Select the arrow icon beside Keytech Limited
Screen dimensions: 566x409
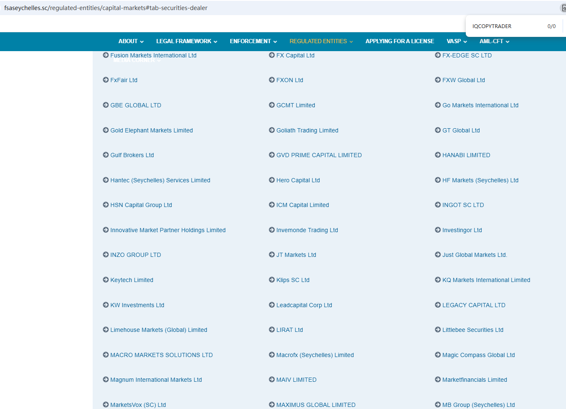click(106, 280)
